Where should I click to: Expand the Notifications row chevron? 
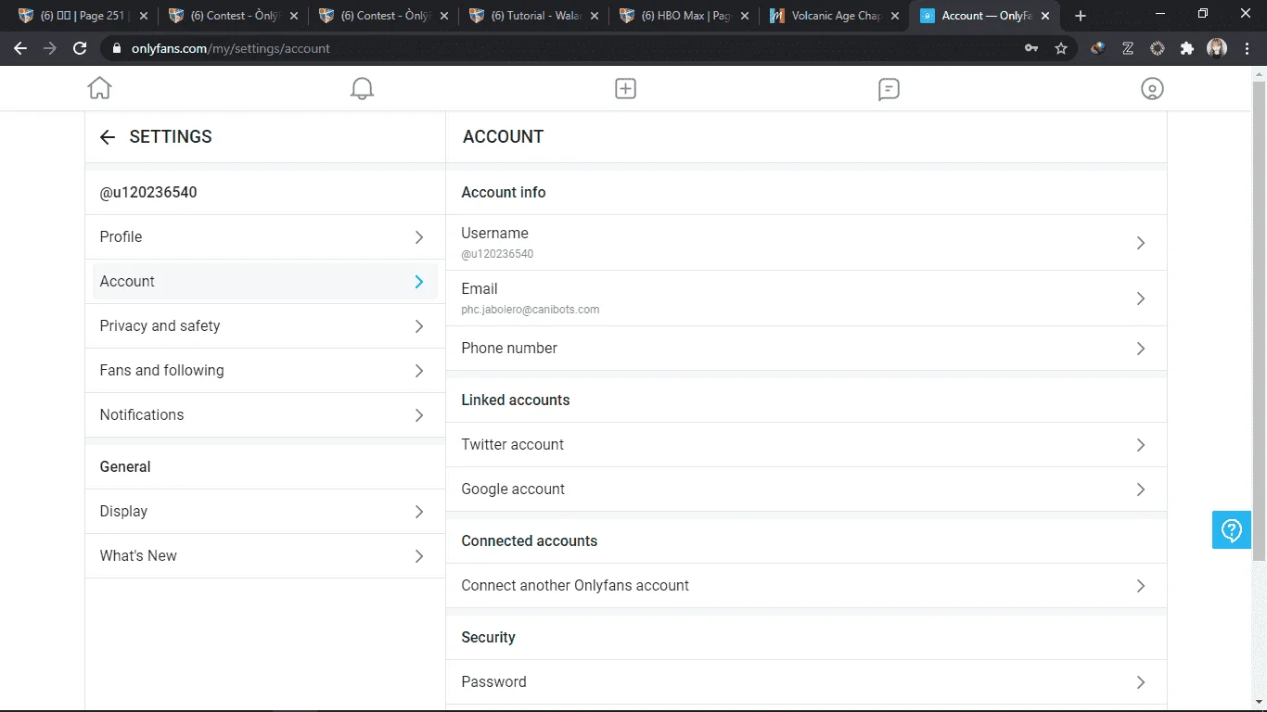coord(419,415)
